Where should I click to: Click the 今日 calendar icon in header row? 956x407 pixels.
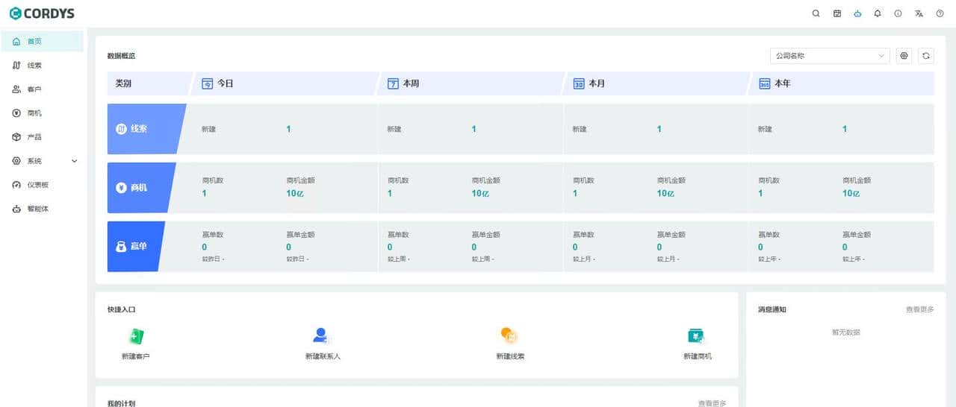coord(208,83)
